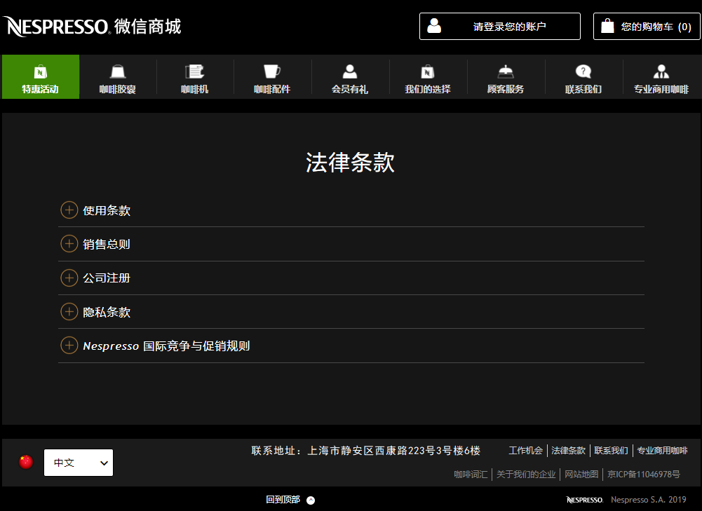Open the customer service bell icon (顾客服务)
This screenshot has width=702, height=511.
(x=505, y=71)
